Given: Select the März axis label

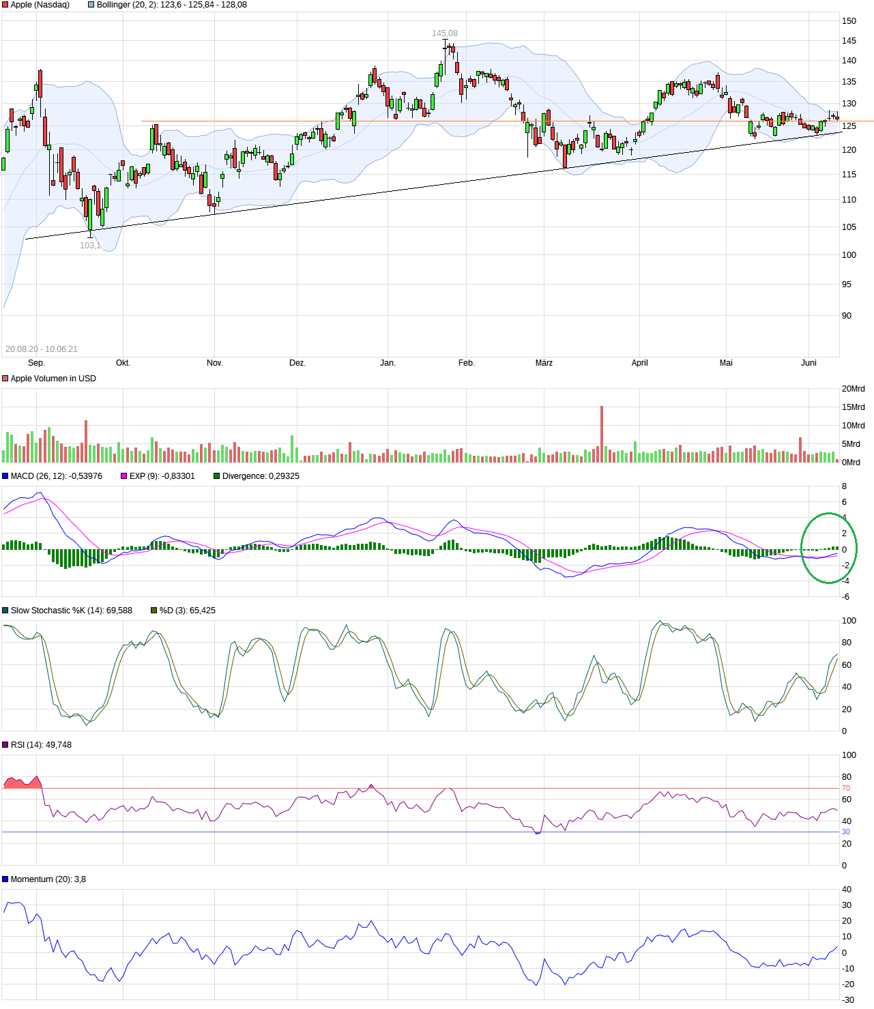Looking at the screenshot, I should coord(542,364).
